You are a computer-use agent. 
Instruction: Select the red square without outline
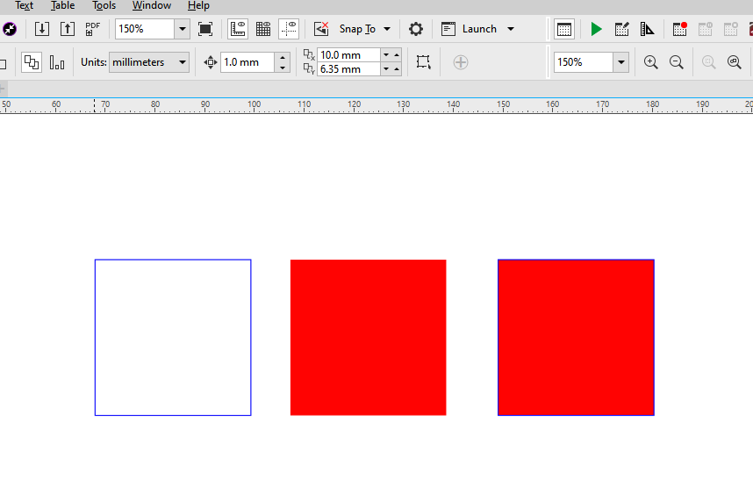369,338
